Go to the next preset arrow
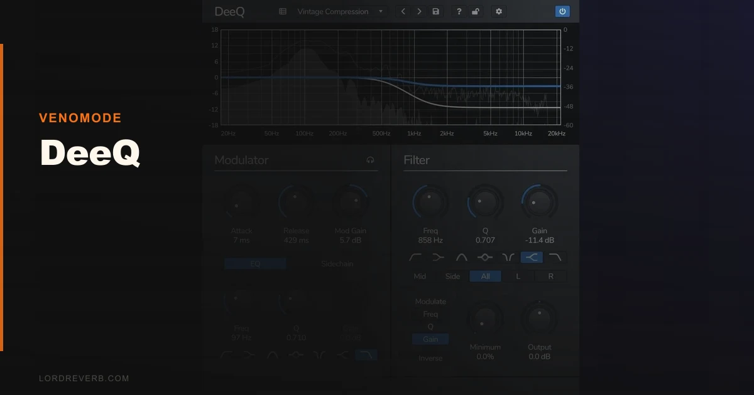Image resolution: width=754 pixels, height=395 pixels. [x=420, y=11]
